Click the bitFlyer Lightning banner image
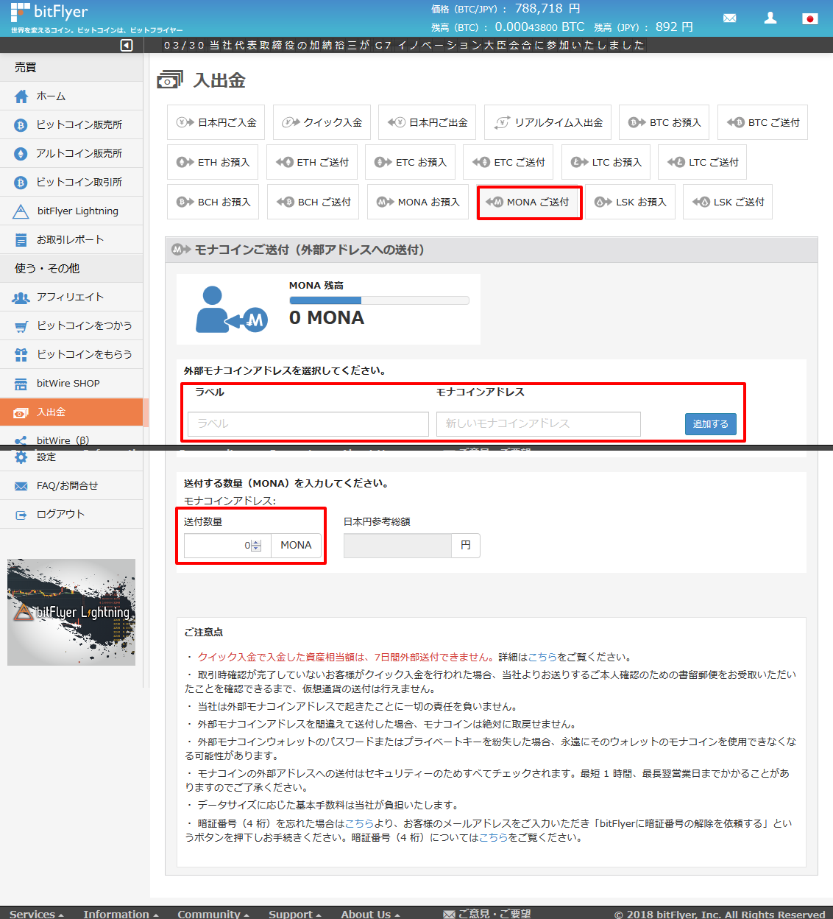The height and width of the screenshot is (919, 833). coord(71,612)
